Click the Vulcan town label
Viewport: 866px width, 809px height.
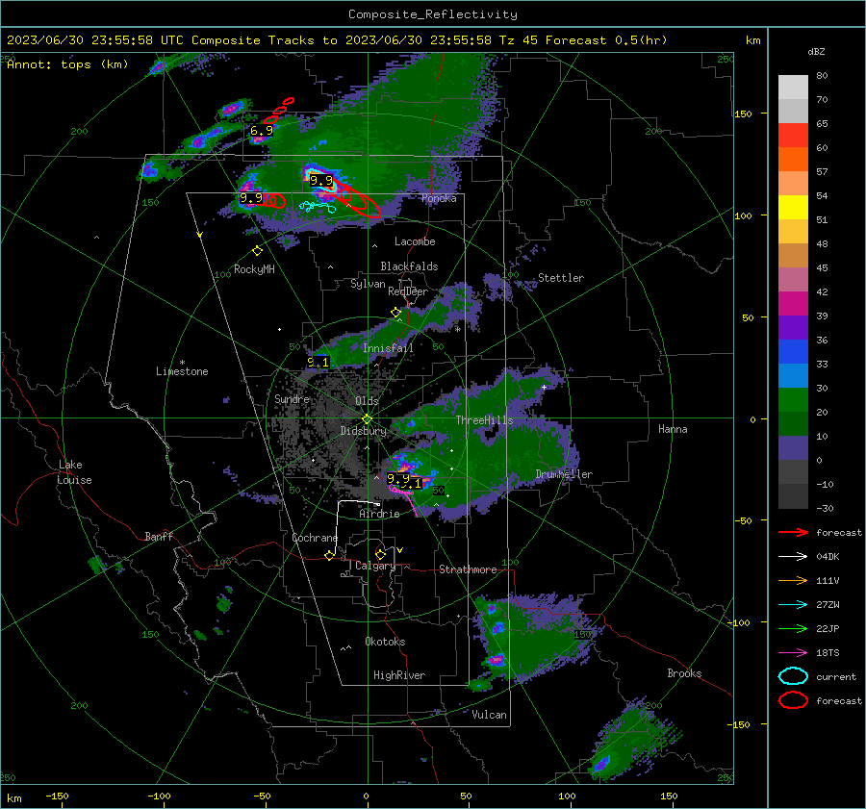tap(489, 715)
